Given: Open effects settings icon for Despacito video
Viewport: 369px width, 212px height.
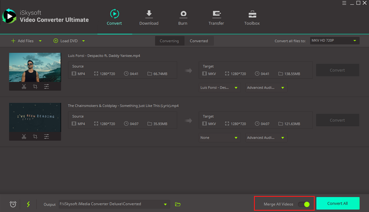Looking at the screenshot, I should [46, 87].
